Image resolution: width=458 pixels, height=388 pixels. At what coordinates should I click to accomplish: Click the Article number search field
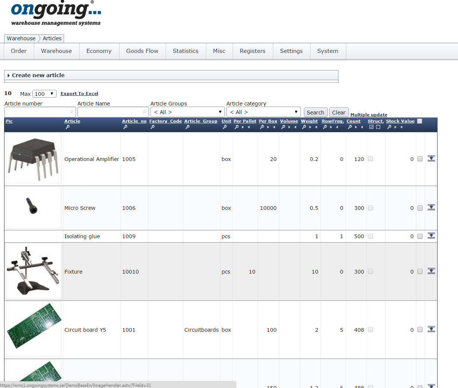(x=40, y=112)
